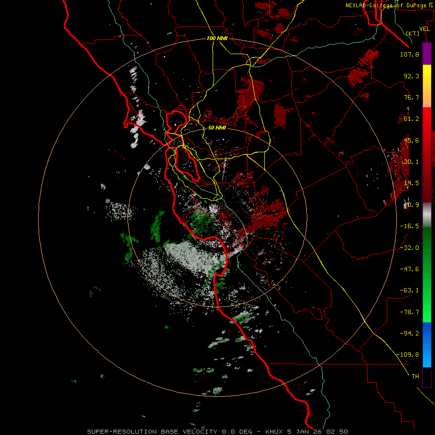Click the green segment of the color bar
Image resolution: width=435 pixels, height=435 pixels.
[x=427, y=275]
